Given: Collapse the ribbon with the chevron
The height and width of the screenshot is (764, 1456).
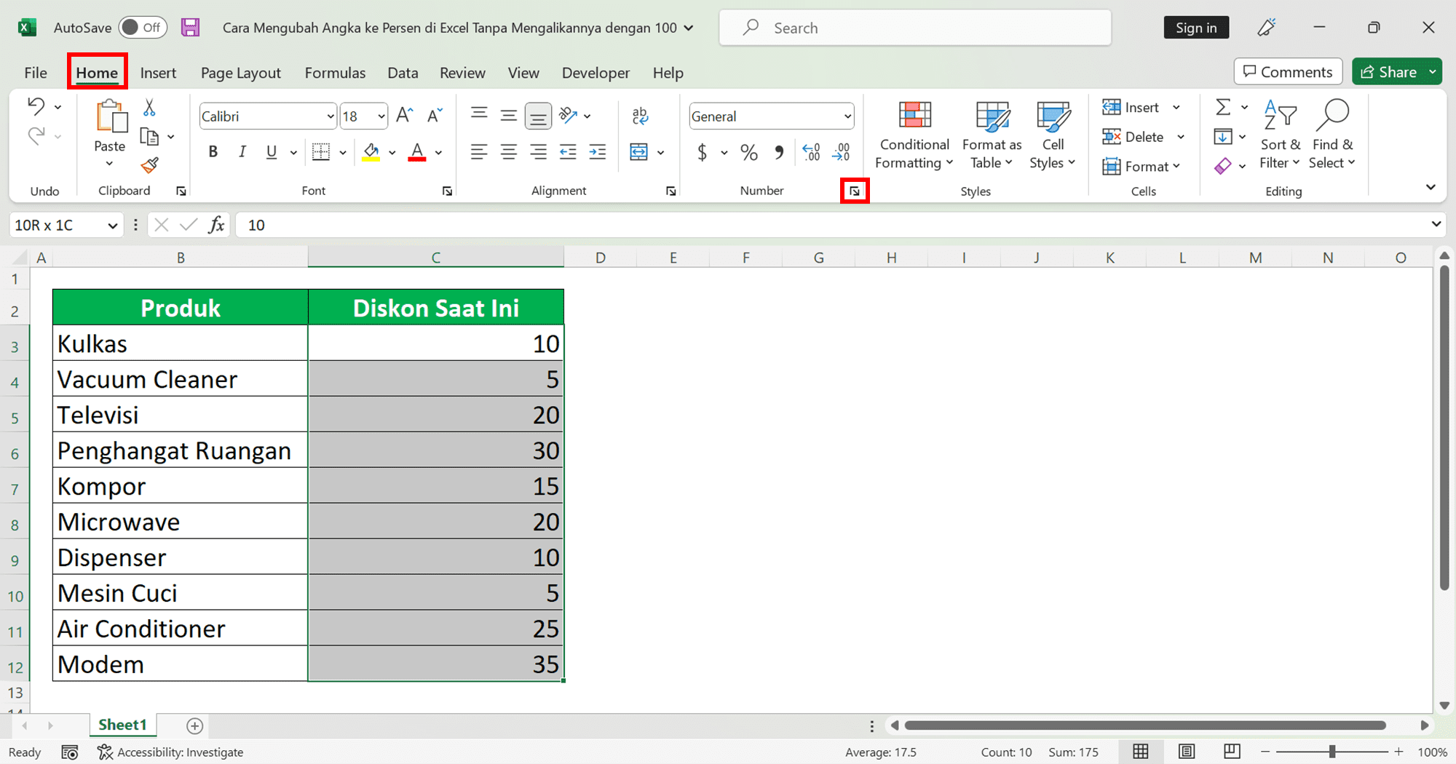Looking at the screenshot, I should [1431, 188].
